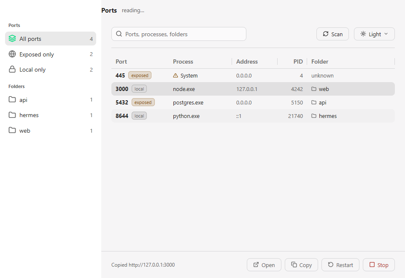Click the python.exe process name
The width and height of the screenshot is (405, 278).
(186, 116)
